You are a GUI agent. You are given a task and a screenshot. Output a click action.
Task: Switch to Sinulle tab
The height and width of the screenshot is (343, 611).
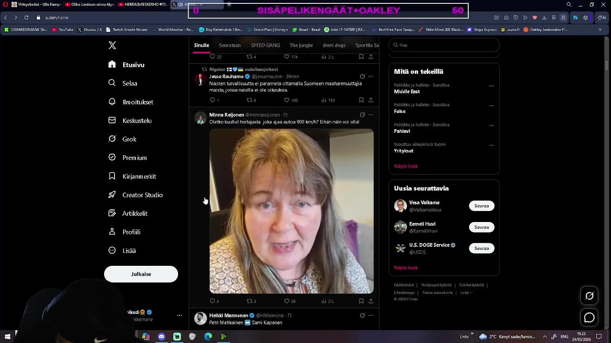201,45
